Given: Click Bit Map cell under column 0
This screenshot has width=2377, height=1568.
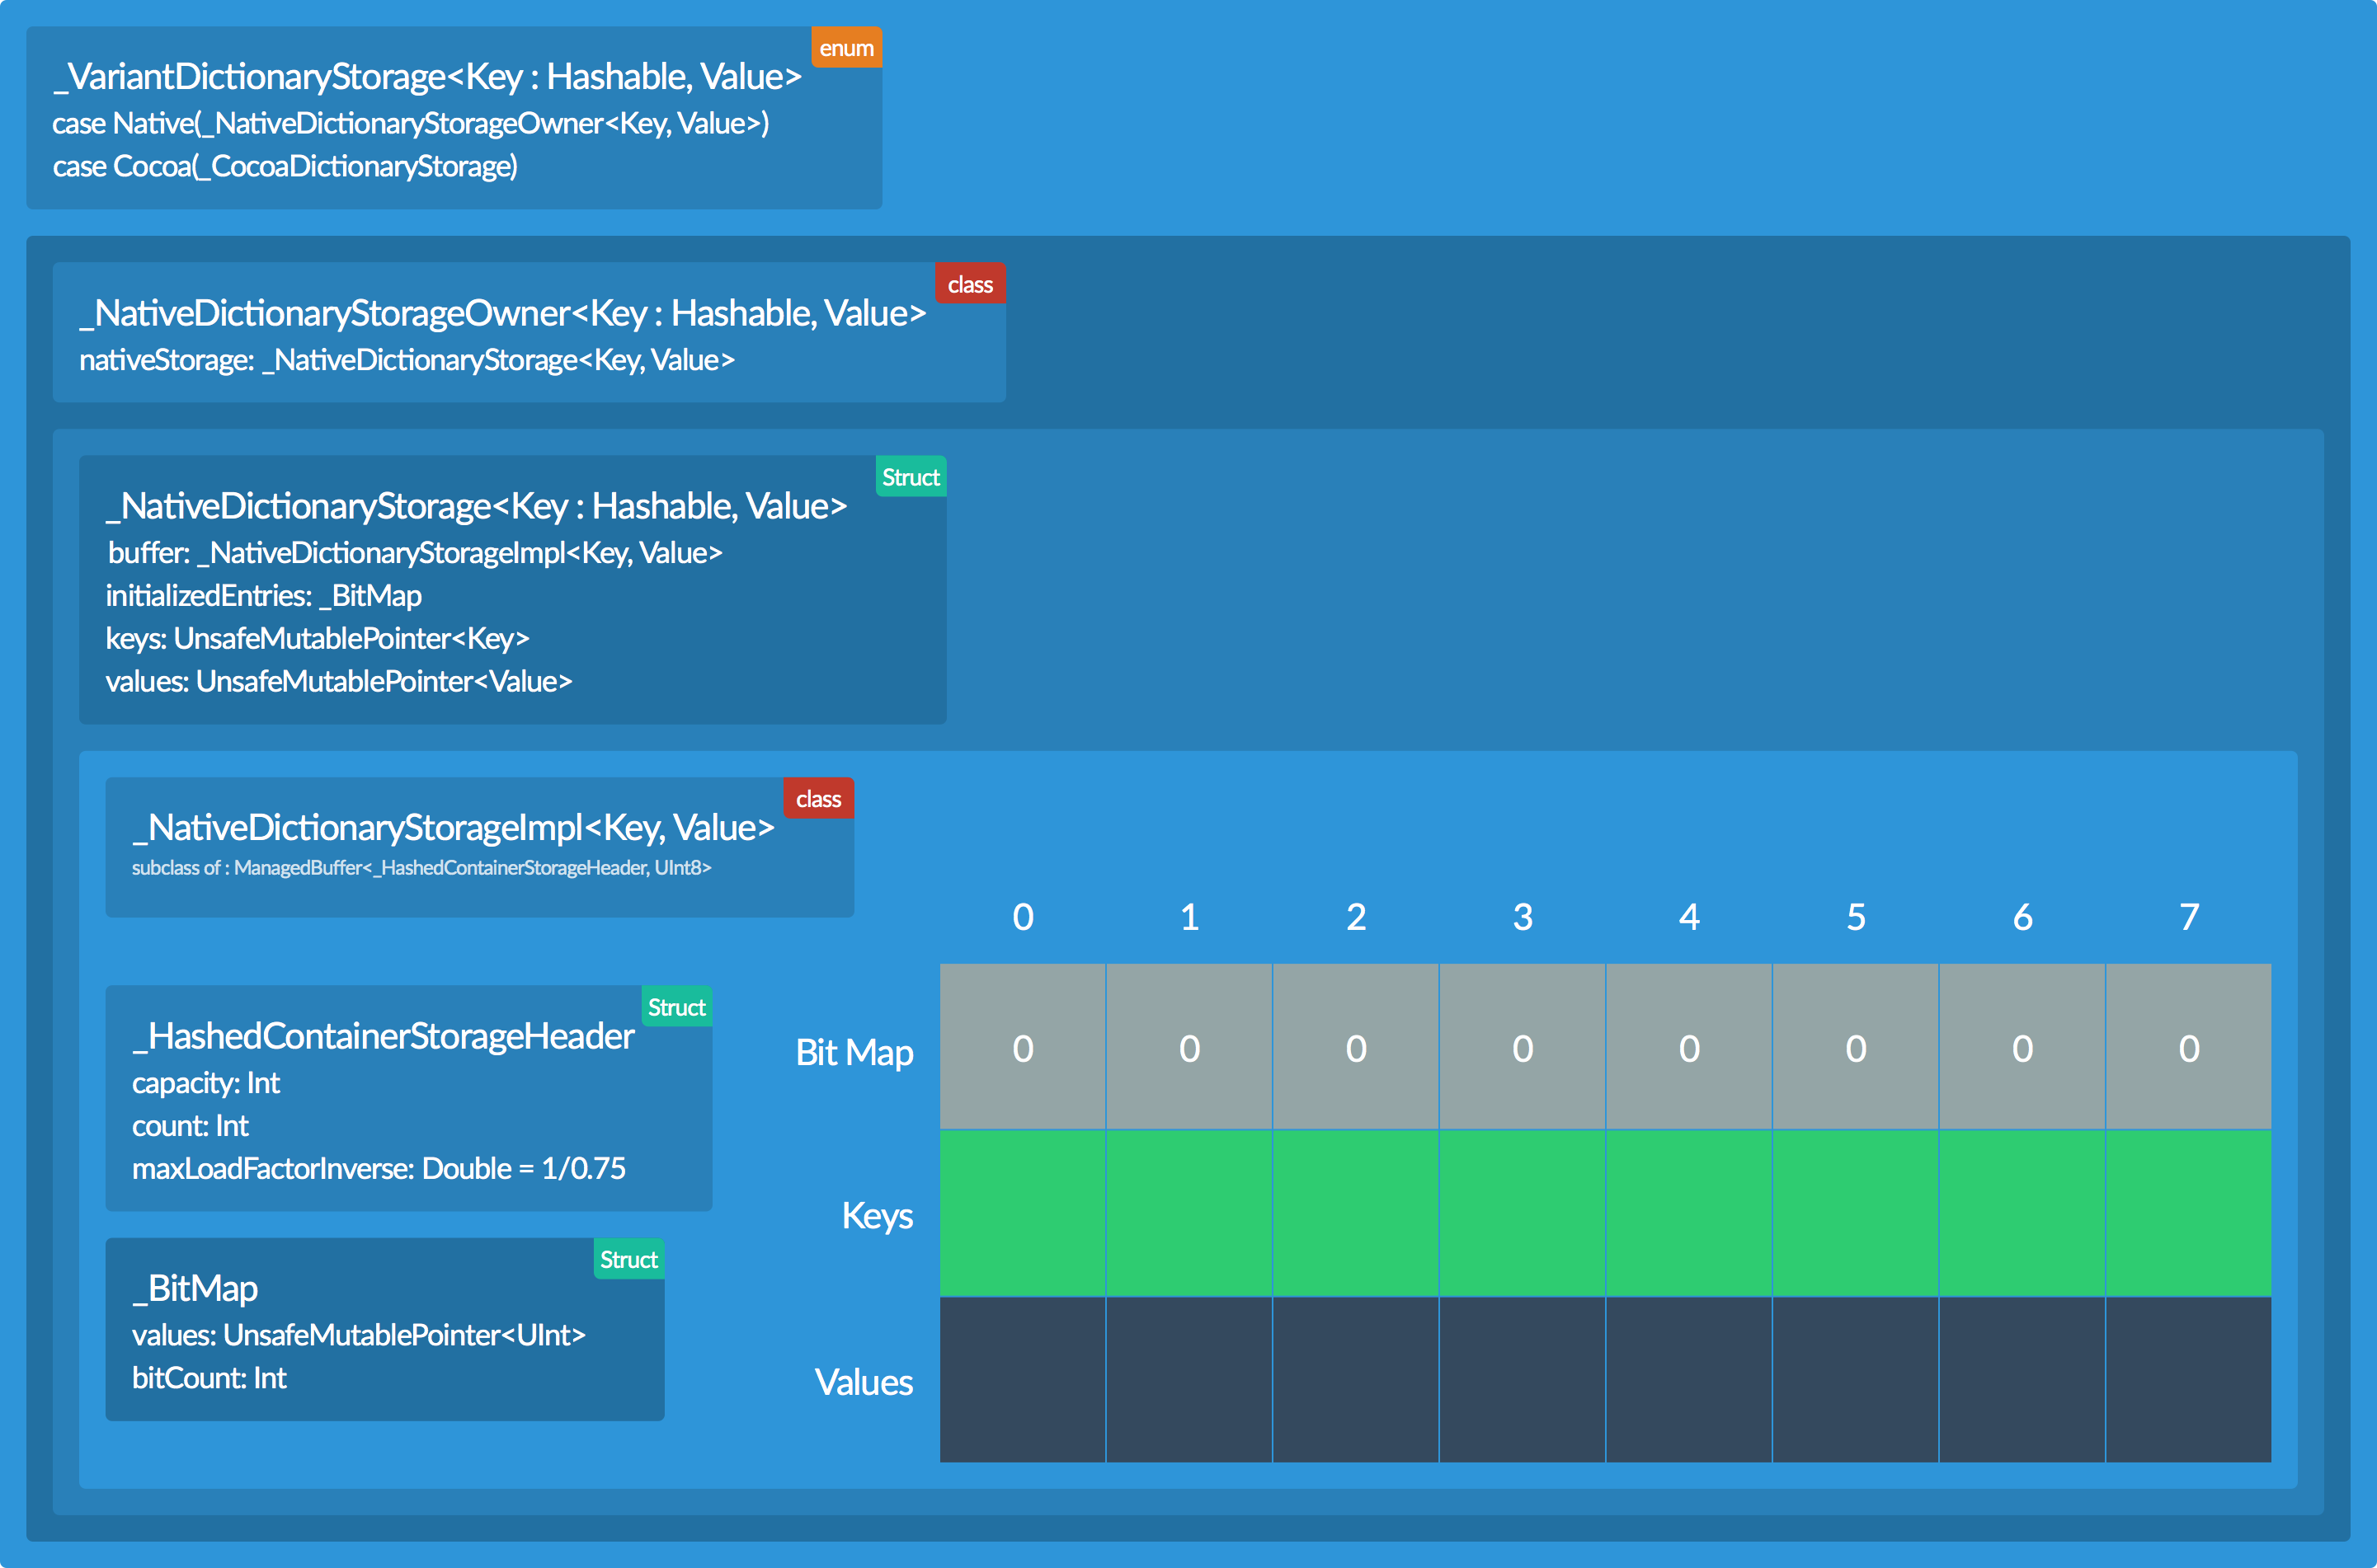Looking at the screenshot, I should pos(1023,1047).
